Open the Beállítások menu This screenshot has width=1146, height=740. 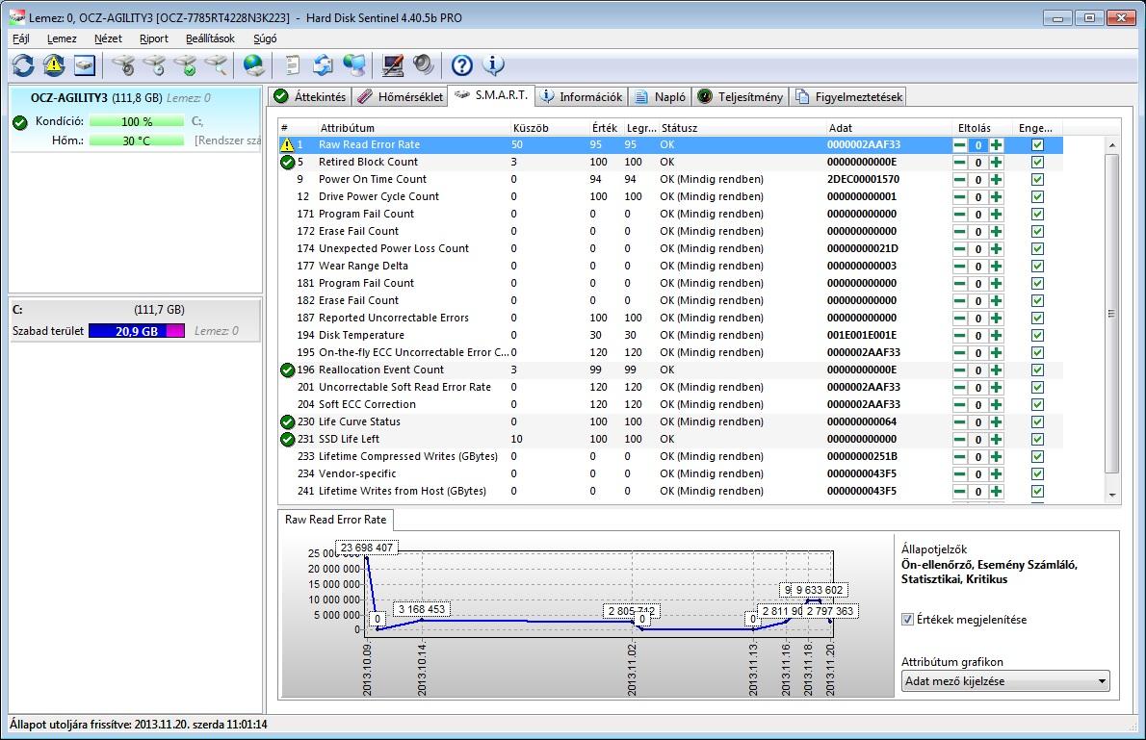211,38
